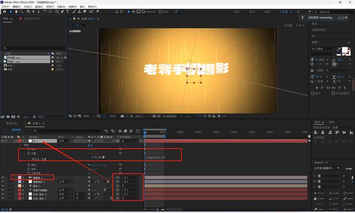
Task: Select the Eraser tool
Action: (x=85, y=12)
